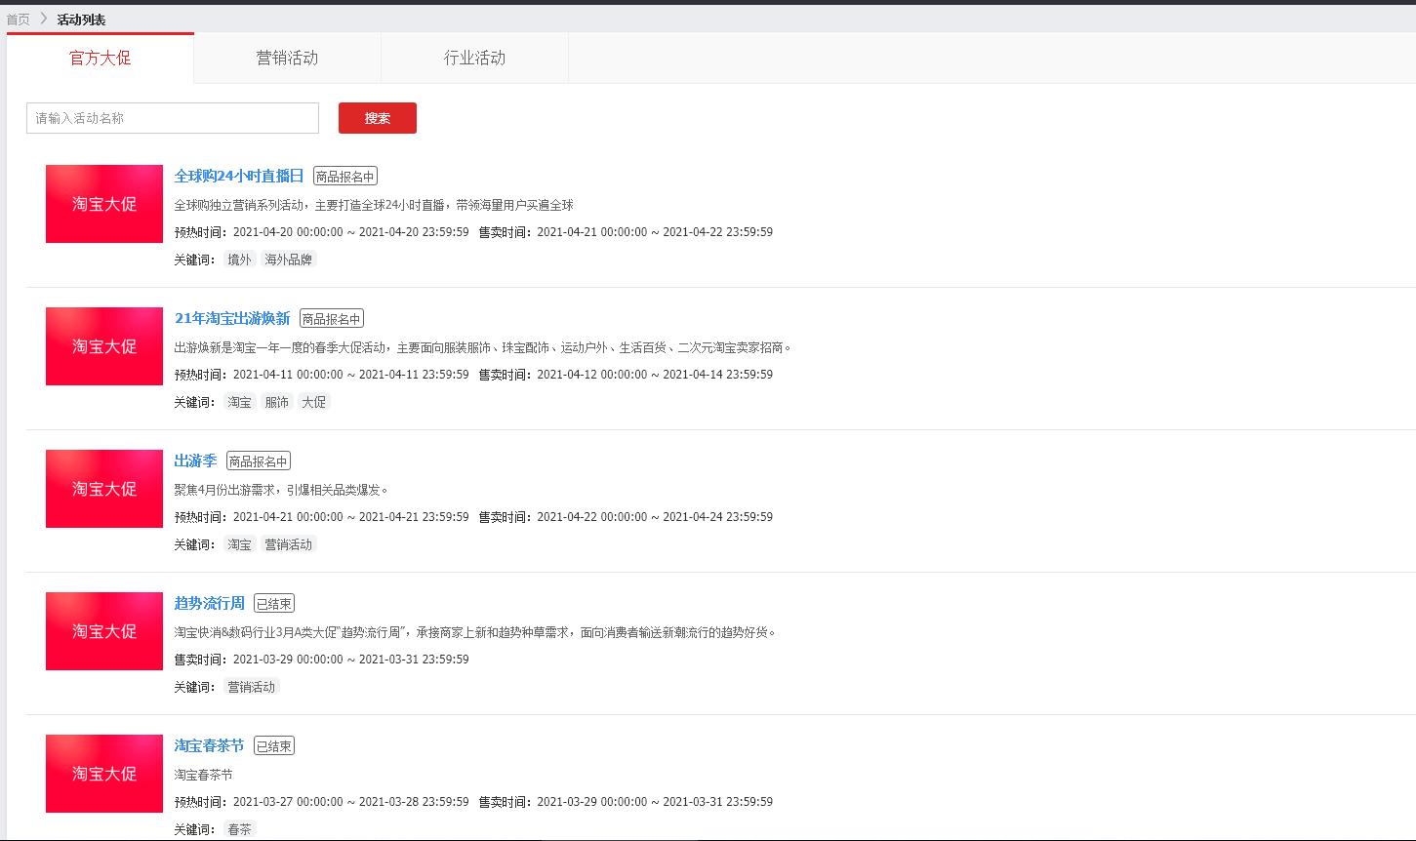Viewport: 1416px width, 841px height.
Task: Open the 趋势流行周 activity page
Action: (x=208, y=603)
